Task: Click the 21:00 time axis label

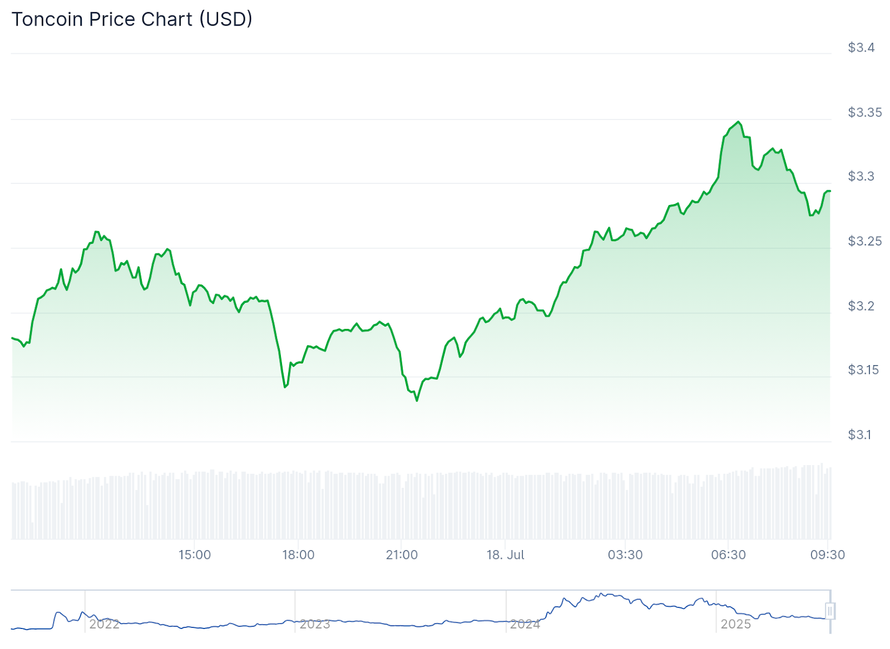Action: pos(402,555)
